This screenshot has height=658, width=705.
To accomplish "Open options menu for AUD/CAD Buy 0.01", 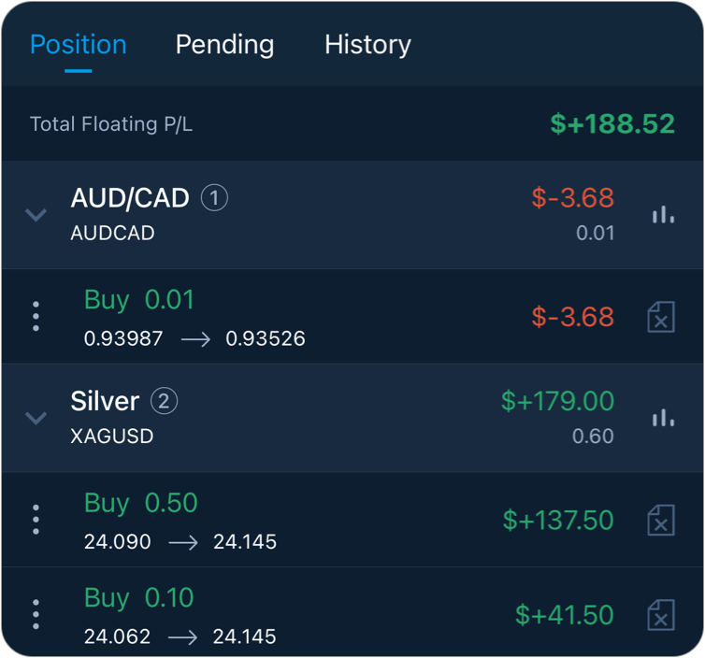I will pyautogui.click(x=36, y=317).
